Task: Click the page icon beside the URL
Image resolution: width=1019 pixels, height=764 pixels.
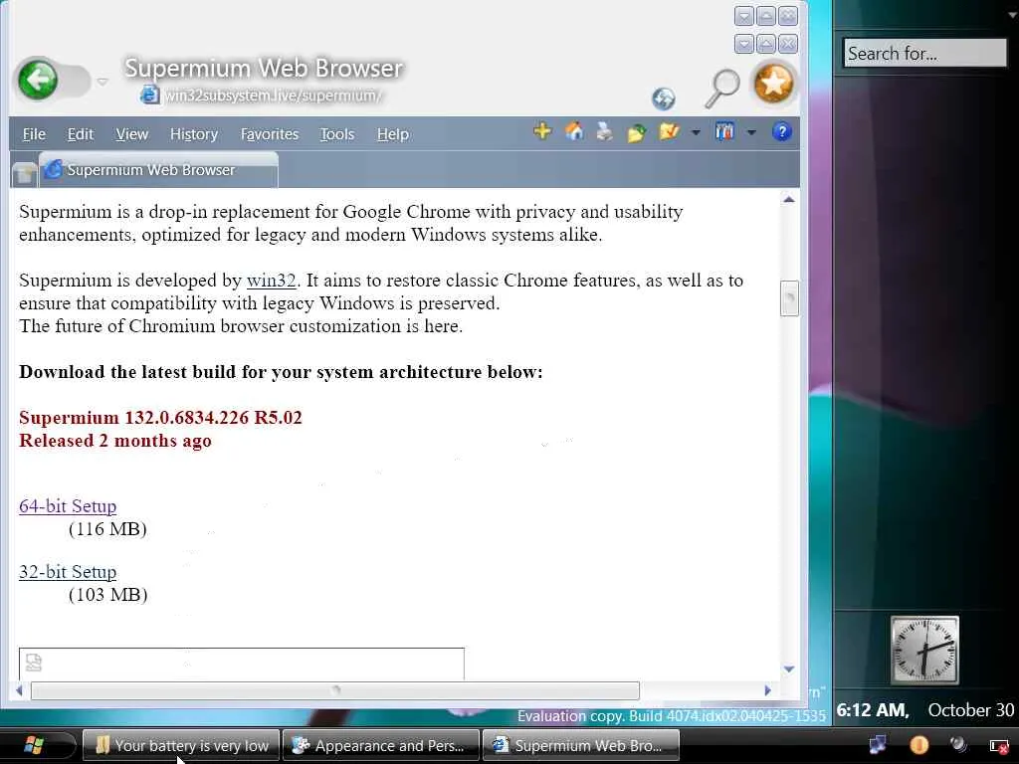Action: click(149, 95)
